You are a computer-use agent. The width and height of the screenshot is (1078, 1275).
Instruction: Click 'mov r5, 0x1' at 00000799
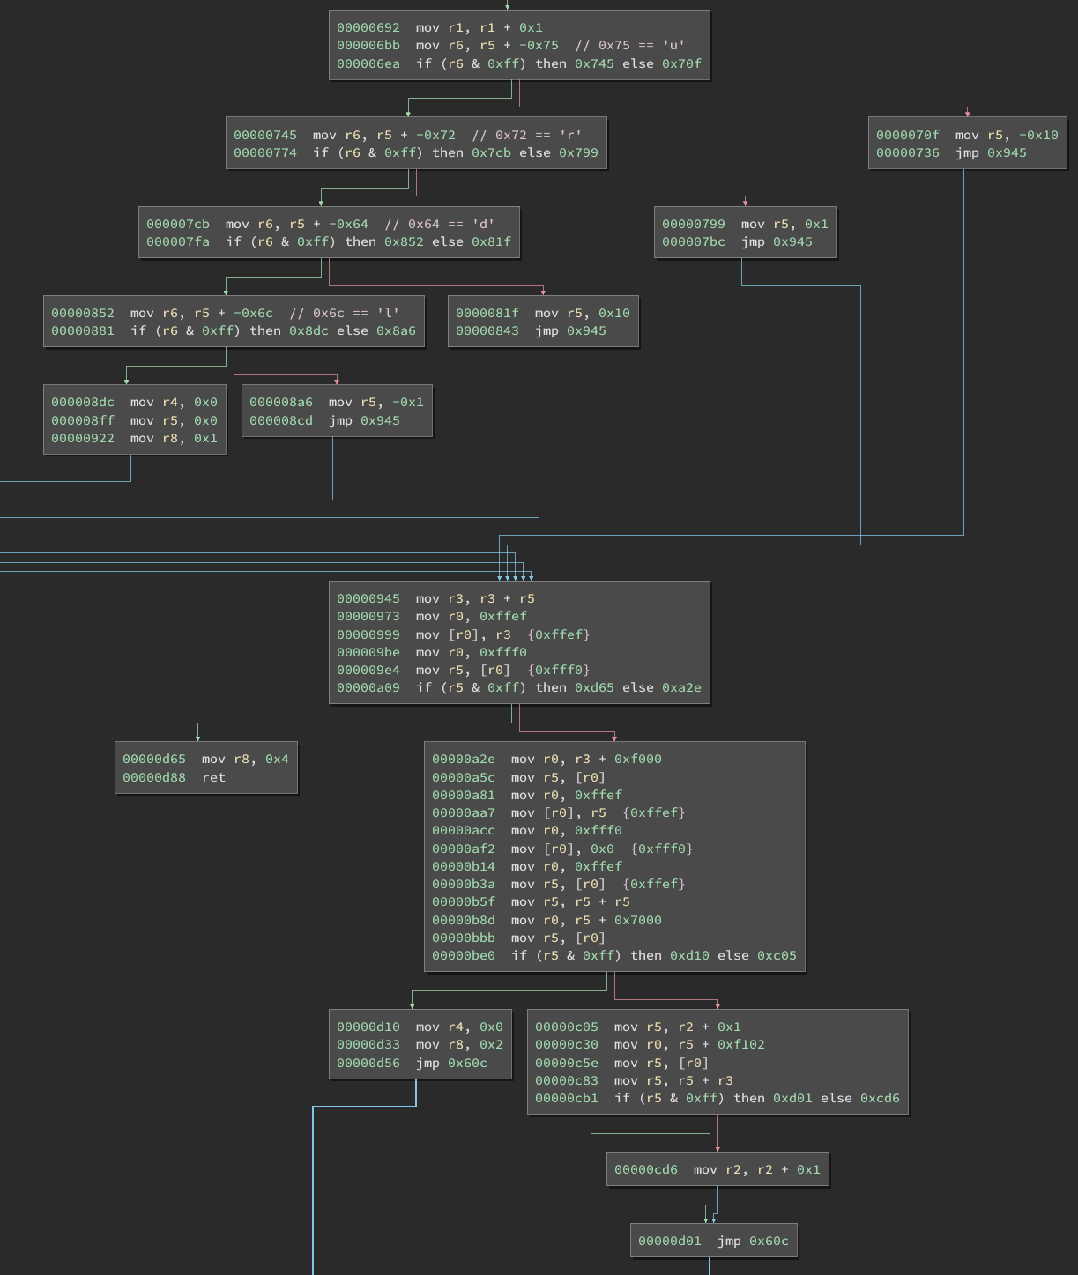point(784,224)
